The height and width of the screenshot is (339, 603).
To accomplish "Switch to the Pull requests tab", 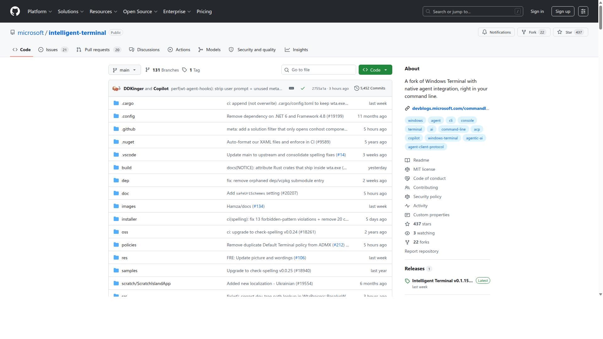I will click(99, 50).
